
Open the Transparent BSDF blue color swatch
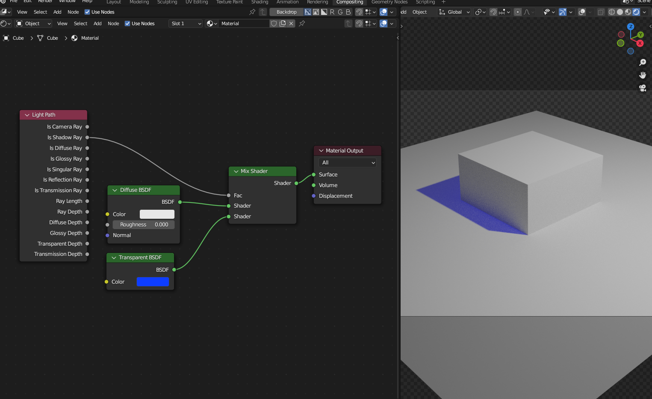(153, 282)
